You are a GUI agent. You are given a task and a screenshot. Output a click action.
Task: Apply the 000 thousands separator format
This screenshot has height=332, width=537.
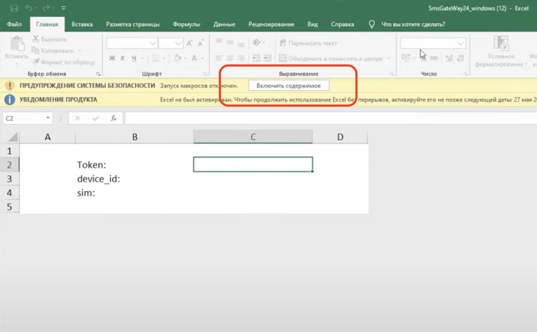[434, 58]
